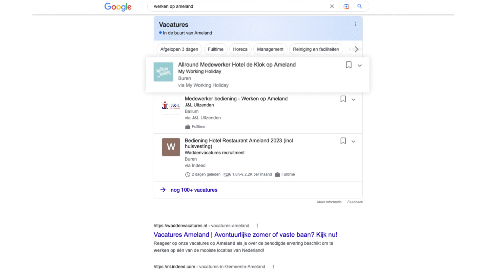486x273 pixels.
Task: Expand the Medewerker bediening listing chevron
Action: click(x=353, y=100)
